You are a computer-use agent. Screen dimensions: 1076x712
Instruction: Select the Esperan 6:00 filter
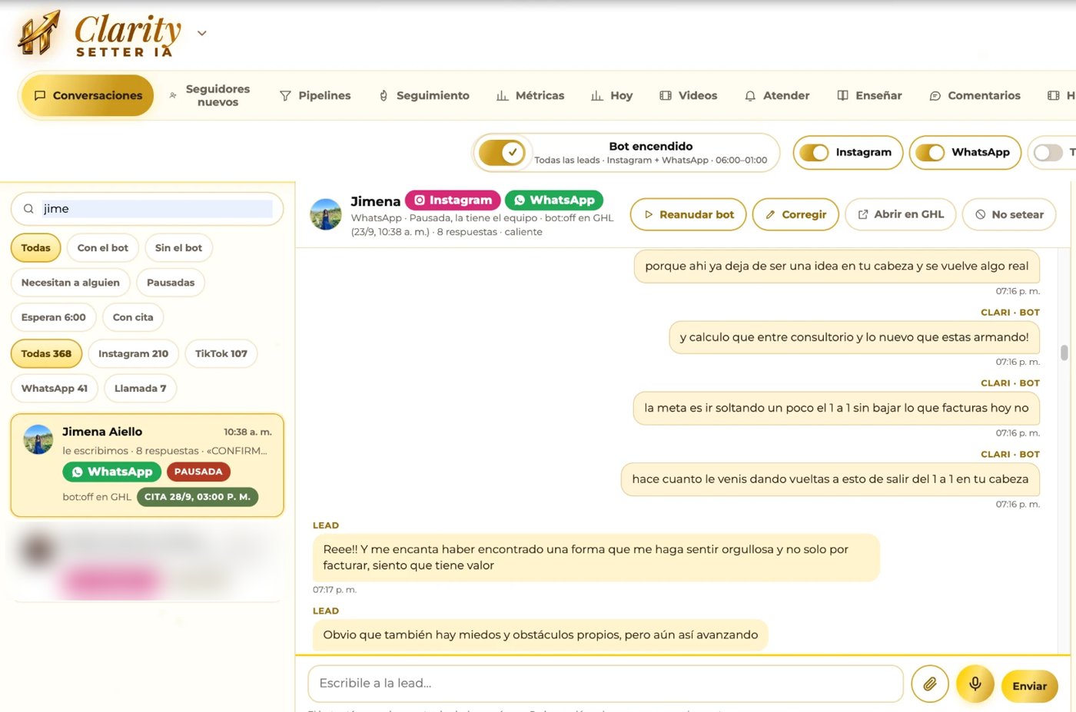pyautogui.click(x=54, y=317)
